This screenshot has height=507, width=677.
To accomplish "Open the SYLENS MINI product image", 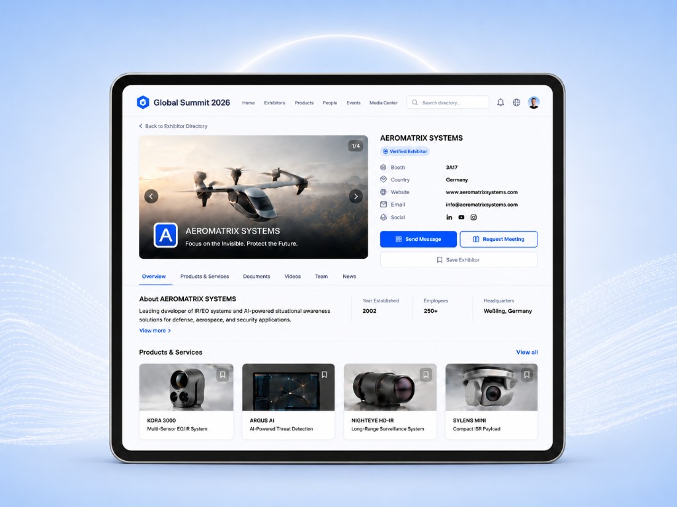I will point(491,387).
